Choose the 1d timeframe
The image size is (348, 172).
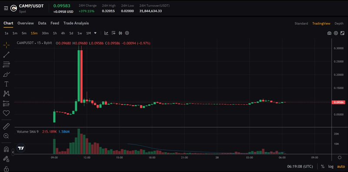coord(71,33)
